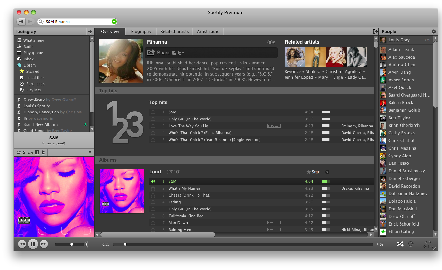This screenshot has height=270, width=442.
Task: Open the share options arrow next to Rihanna's Share
Action: tap(183, 53)
